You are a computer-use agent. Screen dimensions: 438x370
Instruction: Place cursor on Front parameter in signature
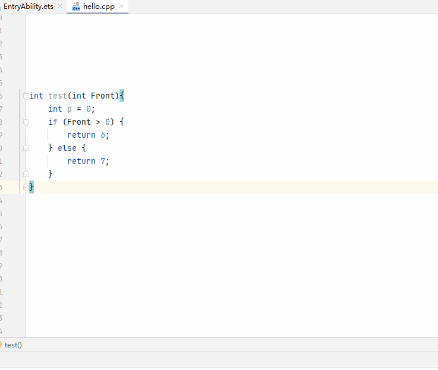pos(102,96)
